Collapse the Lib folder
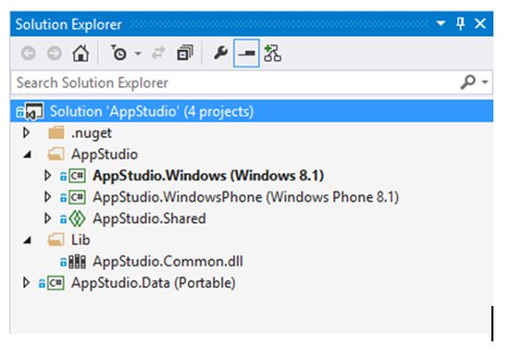The height and width of the screenshot is (359, 509). point(27,241)
